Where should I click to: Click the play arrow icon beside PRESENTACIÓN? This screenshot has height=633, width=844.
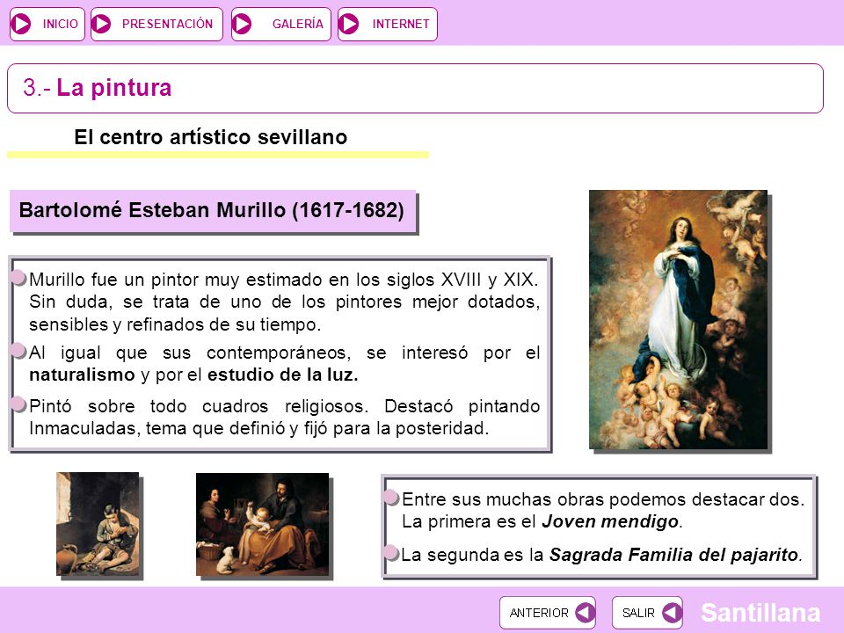click(x=101, y=25)
